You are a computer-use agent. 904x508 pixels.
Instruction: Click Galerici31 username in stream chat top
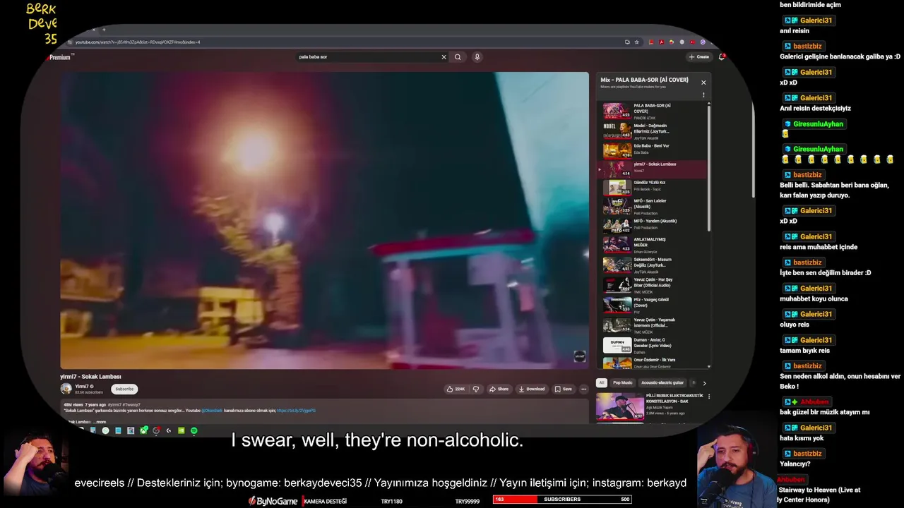(x=816, y=20)
